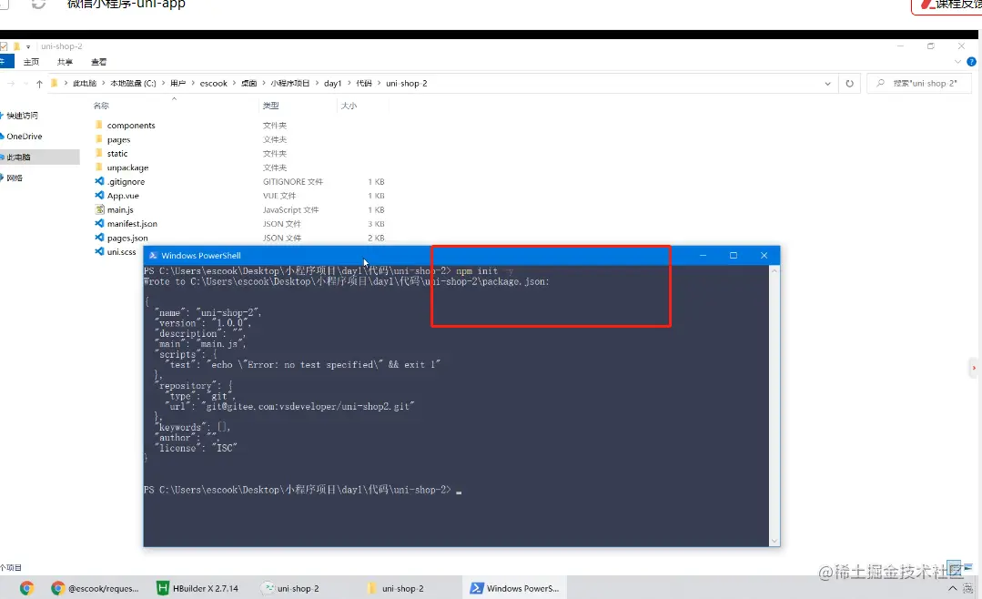Click the "VUE 文件" type cell
Screen dimensions: 982x599
(x=279, y=196)
